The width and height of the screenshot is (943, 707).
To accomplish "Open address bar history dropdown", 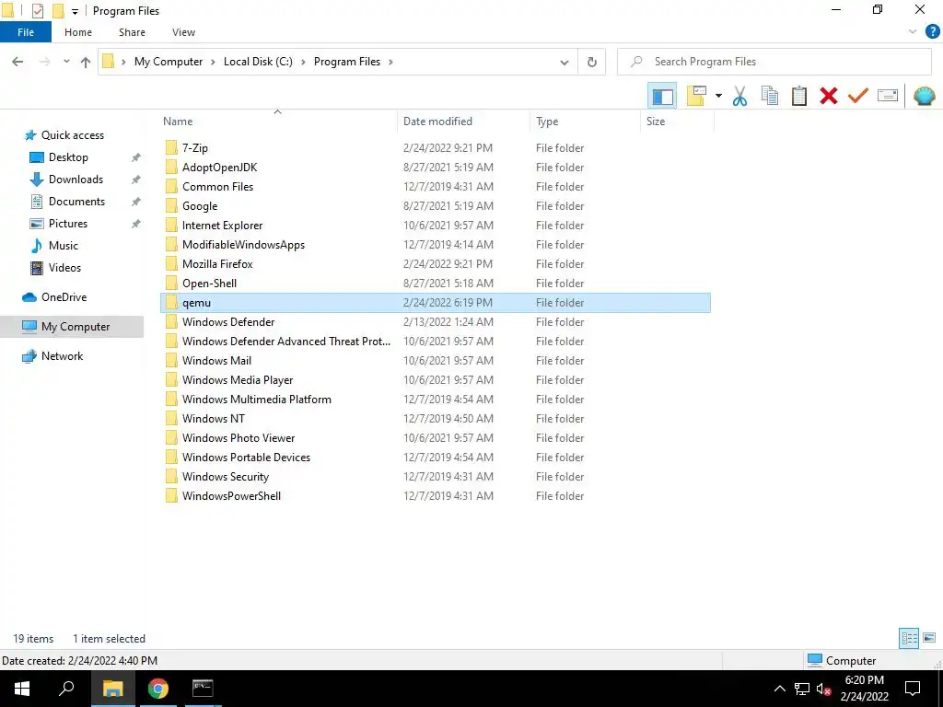I will (565, 62).
